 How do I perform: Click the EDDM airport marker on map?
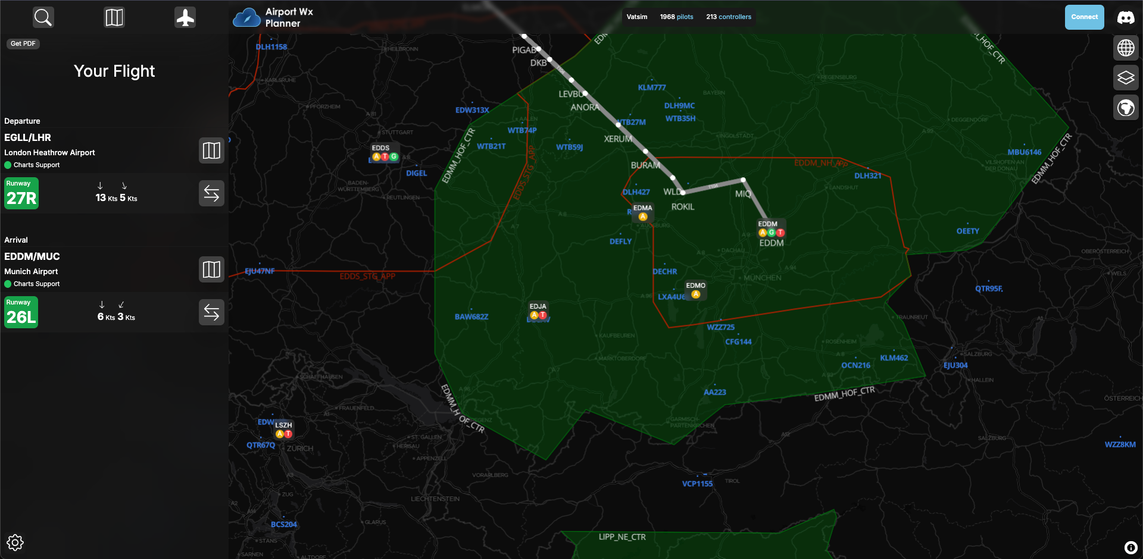(x=771, y=228)
